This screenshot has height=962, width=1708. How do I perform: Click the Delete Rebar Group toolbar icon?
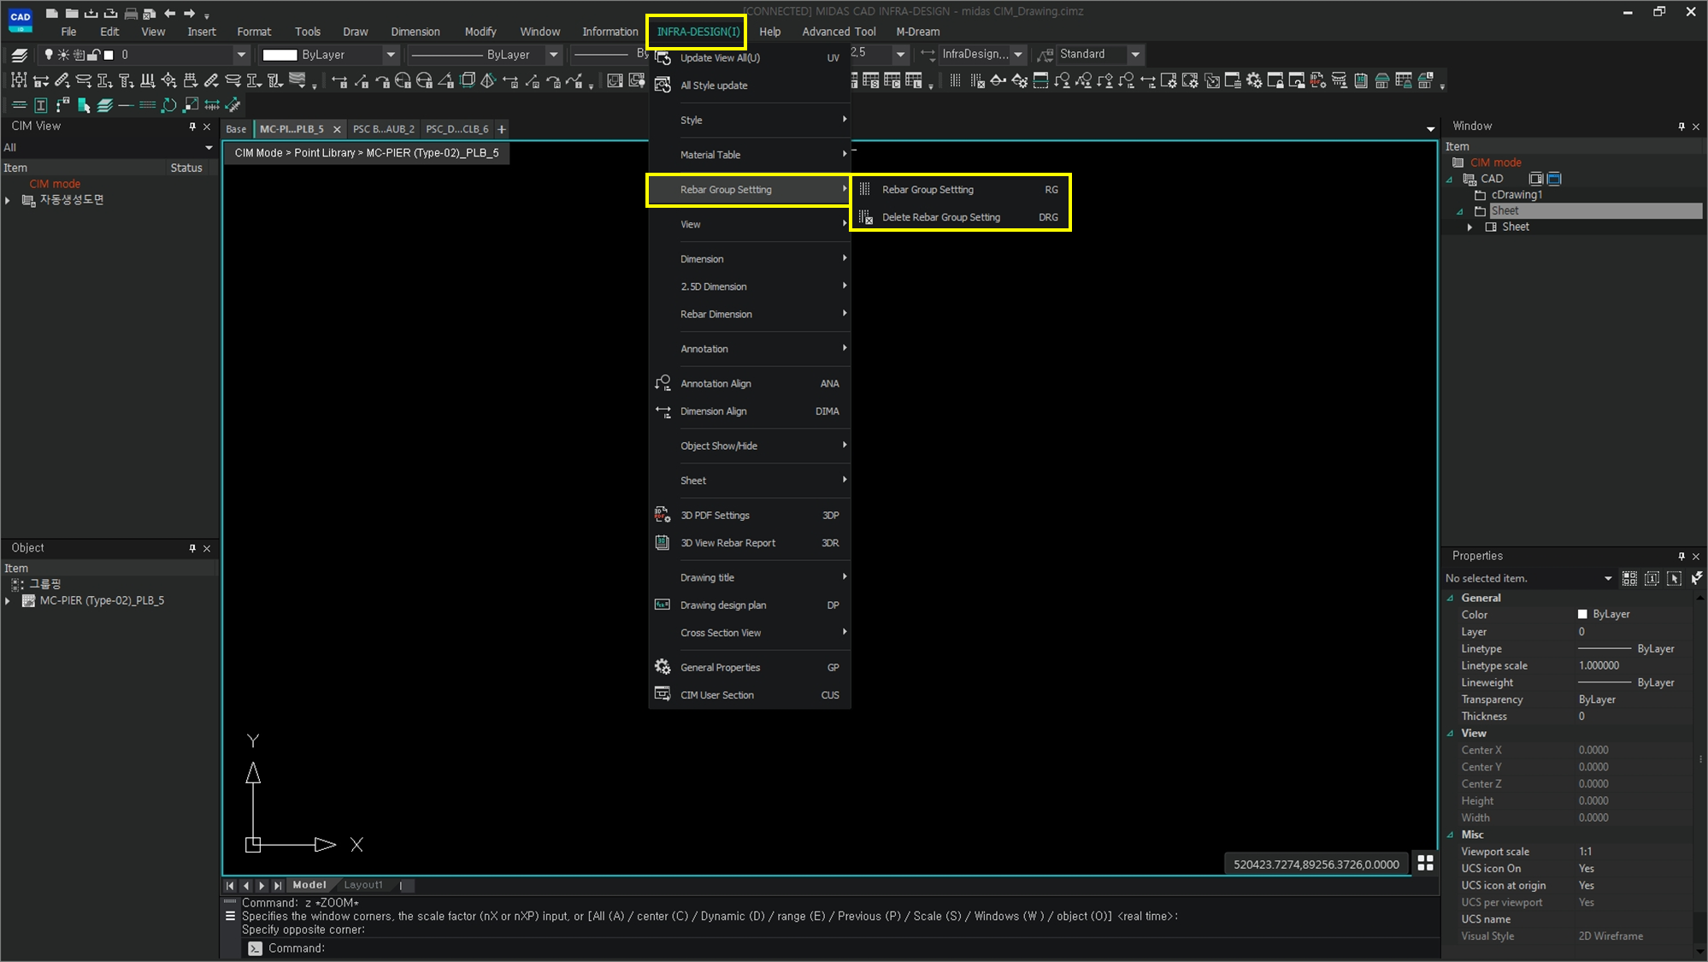click(x=976, y=80)
